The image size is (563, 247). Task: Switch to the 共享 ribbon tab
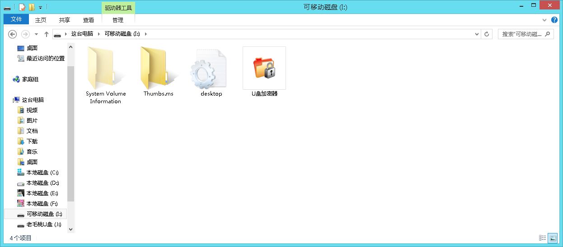[65, 20]
